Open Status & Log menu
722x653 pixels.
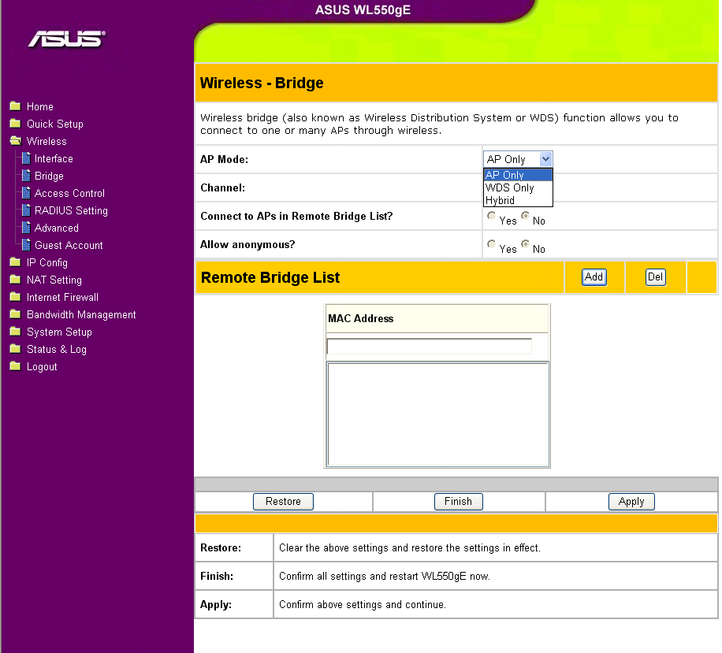tap(57, 350)
